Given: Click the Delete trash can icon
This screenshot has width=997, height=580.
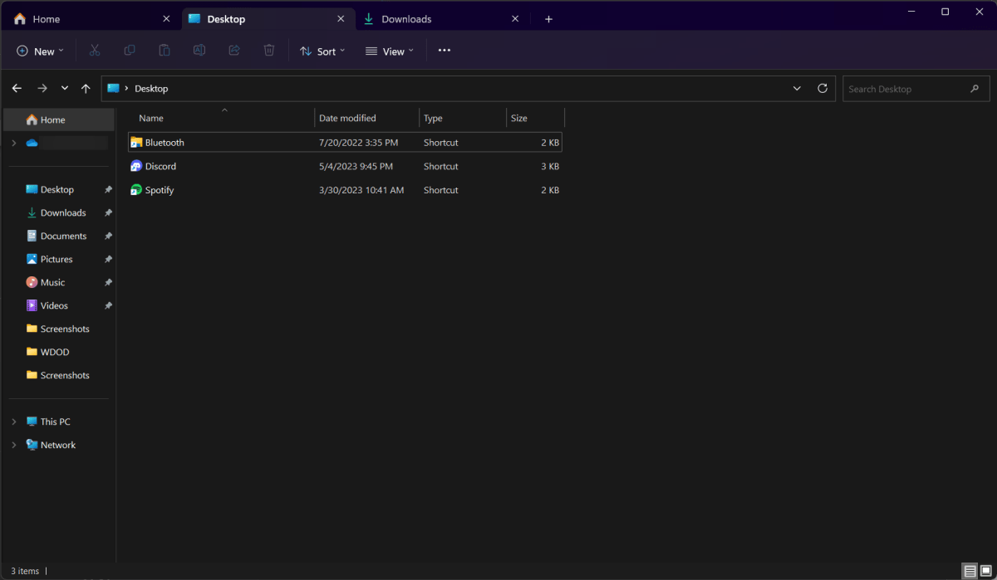Looking at the screenshot, I should pos(269,51).
